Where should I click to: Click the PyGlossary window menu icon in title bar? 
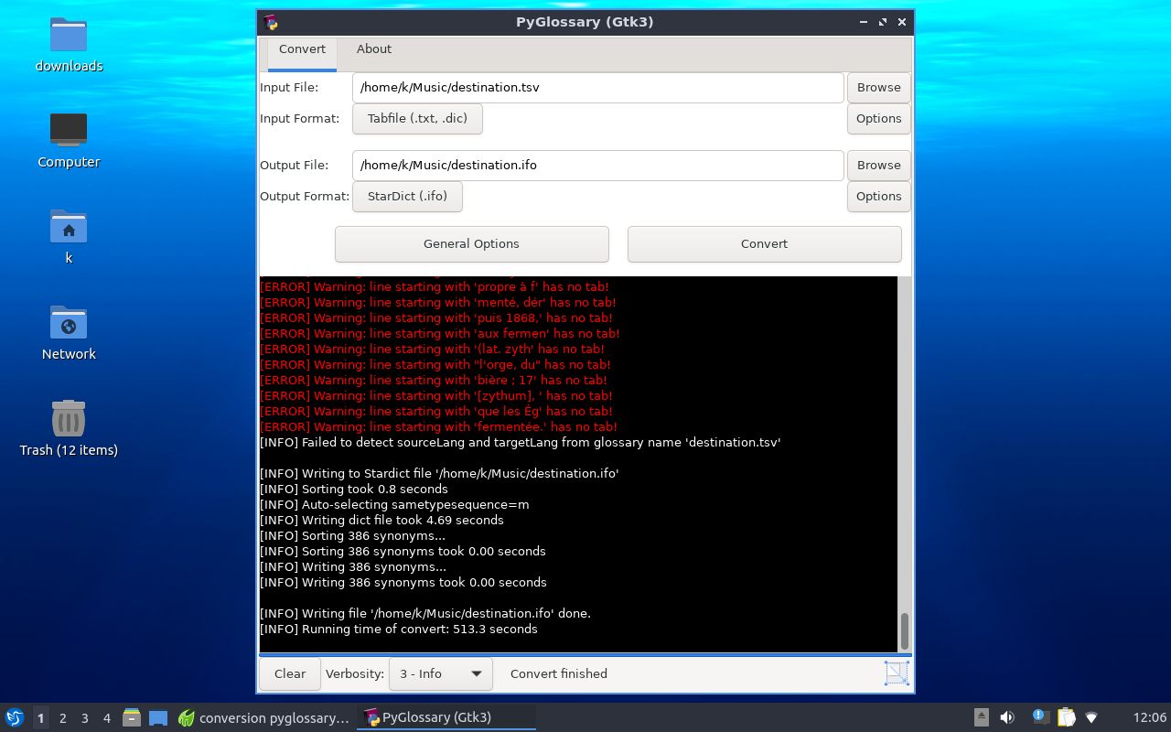tap(270, 22)
